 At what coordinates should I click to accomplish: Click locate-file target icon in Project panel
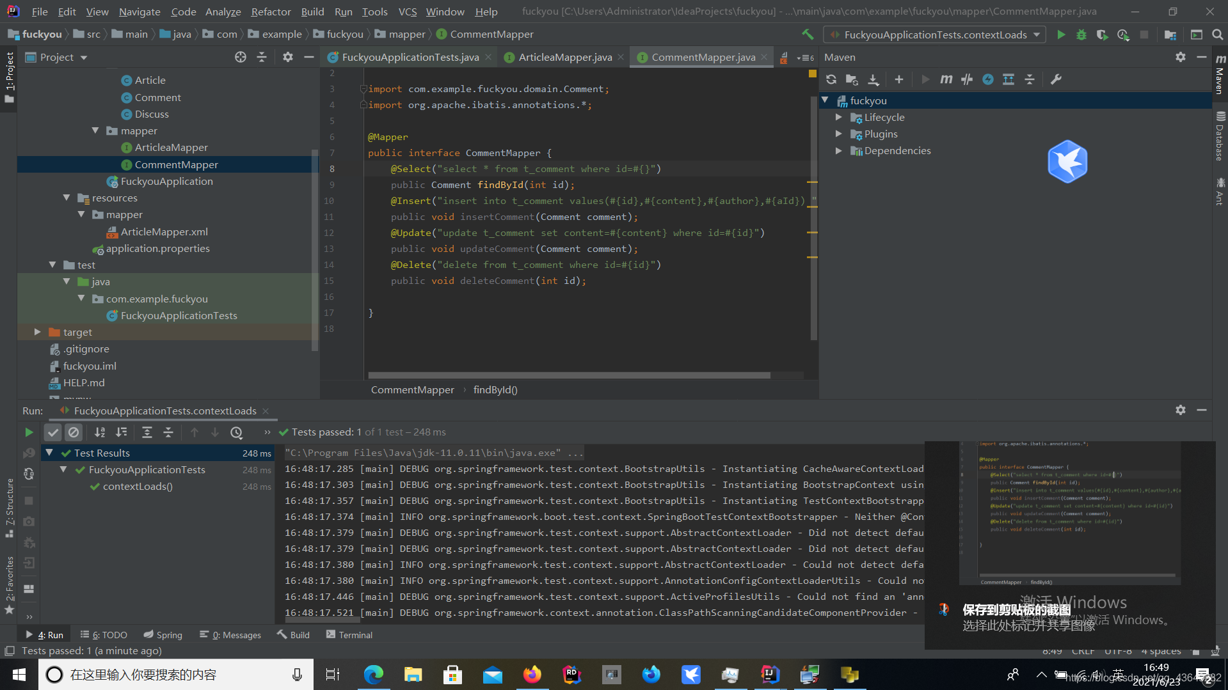pyautogui.click(x=241, y=57)
